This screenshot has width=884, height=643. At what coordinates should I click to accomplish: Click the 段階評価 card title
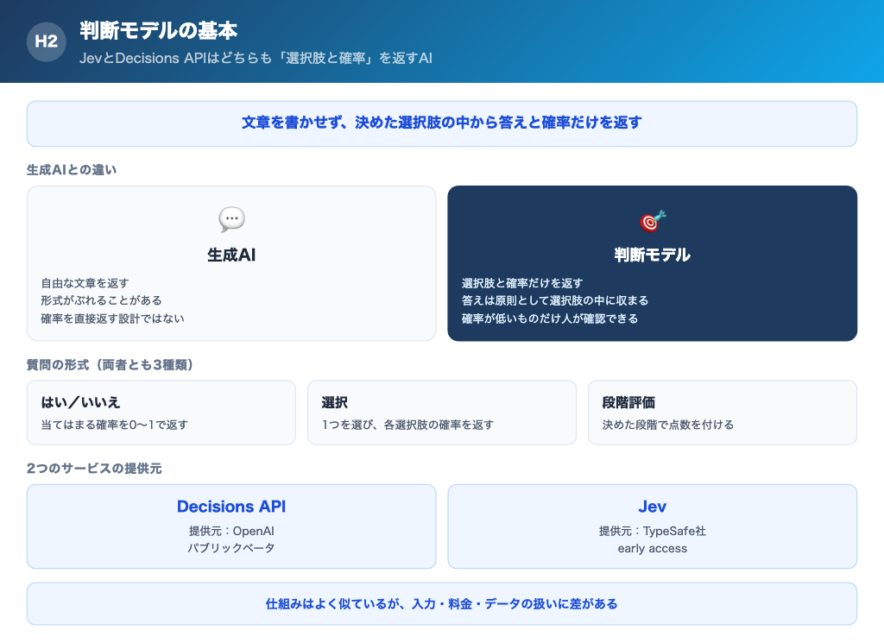(628, 402)
